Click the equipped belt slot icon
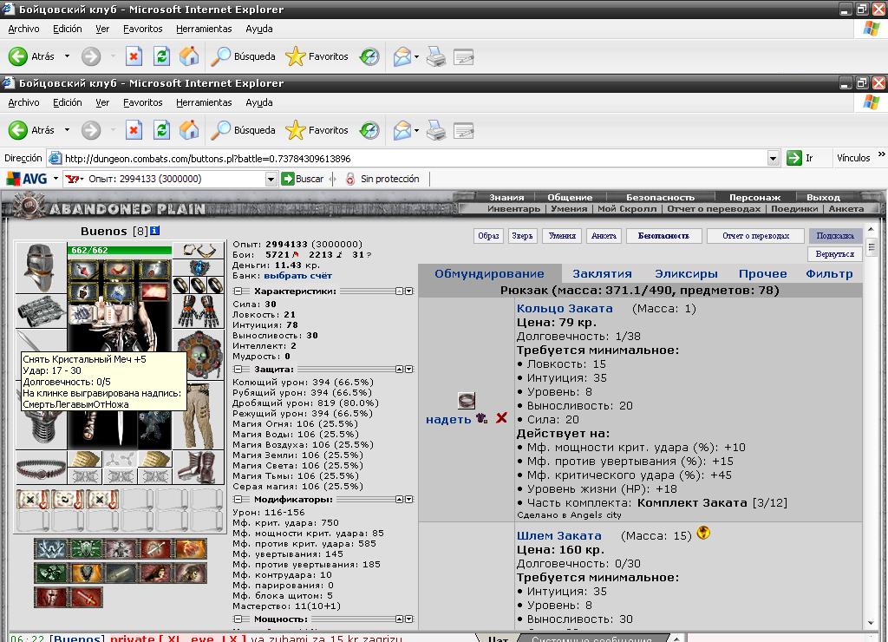The width and height of the screenshot is (888, 642). 41,468
